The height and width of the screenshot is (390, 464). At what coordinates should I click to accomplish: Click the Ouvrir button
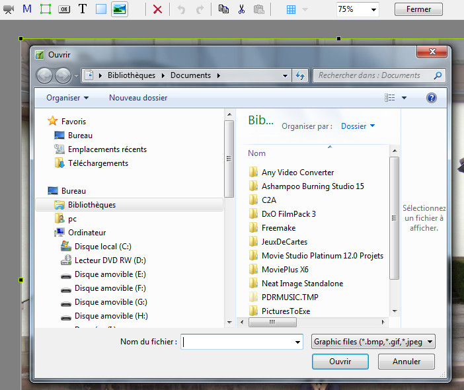tap(340, 362)
